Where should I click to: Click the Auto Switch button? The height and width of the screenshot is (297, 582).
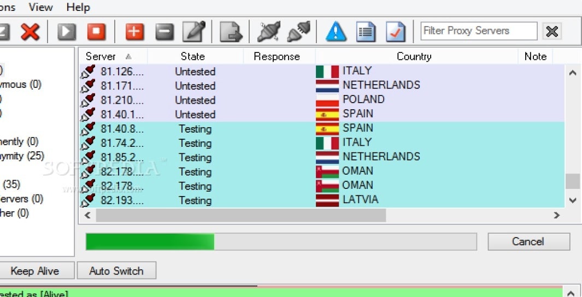click(x=116, y=271)
